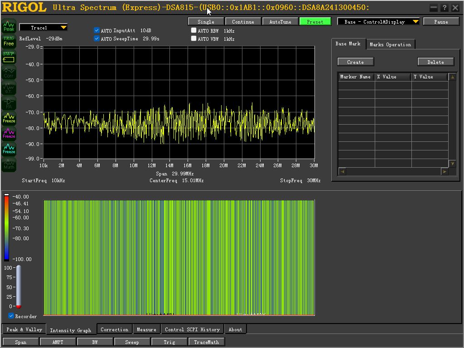Viewport: 464px width, 348px height.
Task: Click the StartFreq 10kHz value
Action: pos(58,180)
